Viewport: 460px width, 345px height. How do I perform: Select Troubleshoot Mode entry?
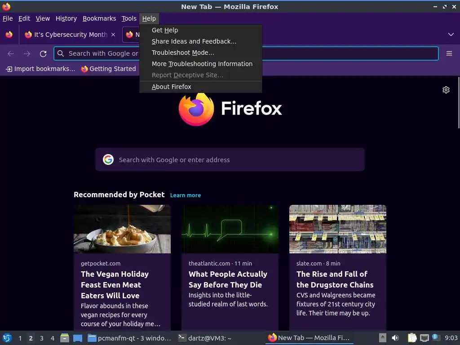201,53
